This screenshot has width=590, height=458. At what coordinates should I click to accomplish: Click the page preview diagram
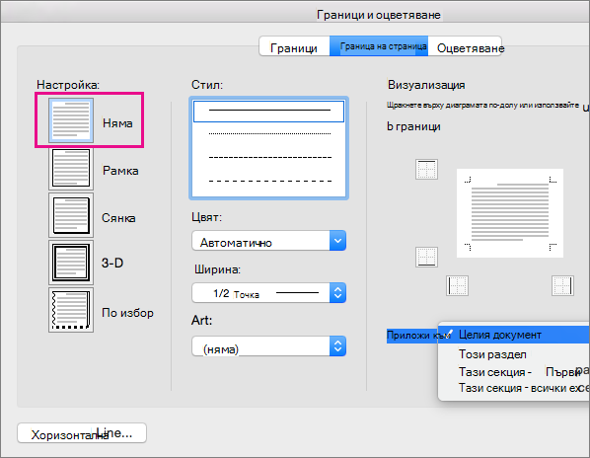tap(510, 213)
